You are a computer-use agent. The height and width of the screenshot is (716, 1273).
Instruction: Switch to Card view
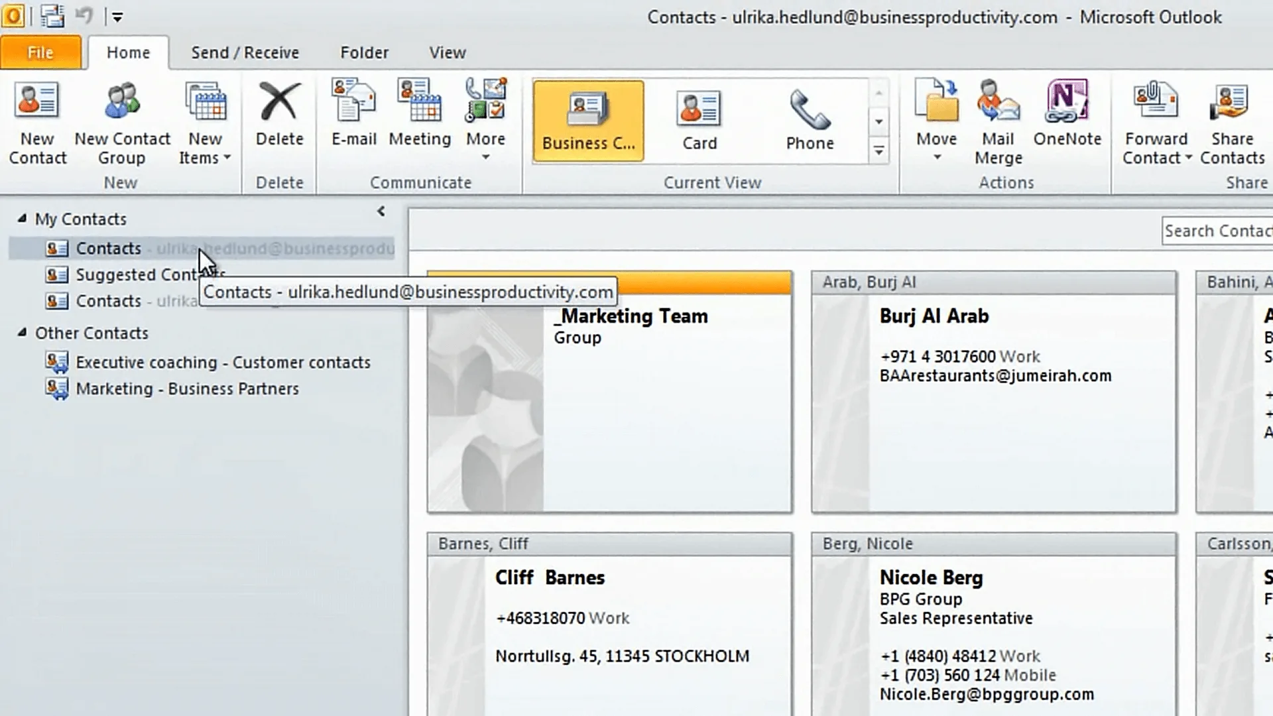[x=699, y=121]
